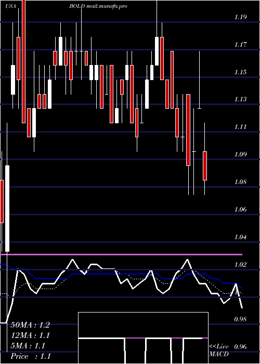Click the pink horizontal 50MA line
This screenshot has height=364, width=260.
(121, 255)
